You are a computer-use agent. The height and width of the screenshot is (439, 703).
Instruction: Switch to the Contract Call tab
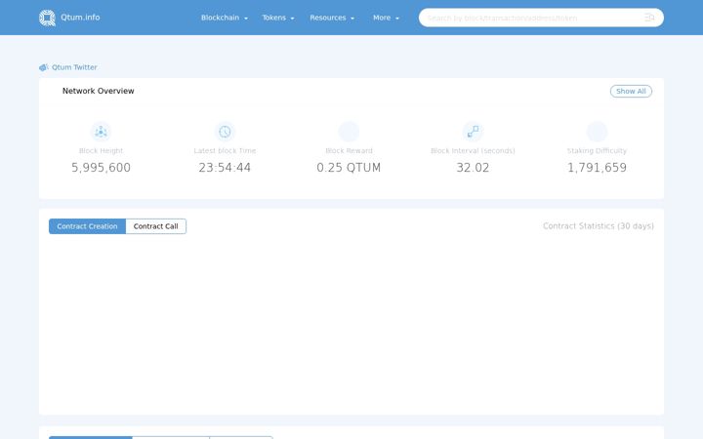pos(155,226)
